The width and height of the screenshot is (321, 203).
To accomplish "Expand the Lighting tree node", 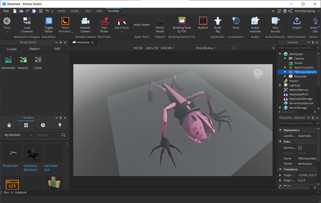I will 280,85.
